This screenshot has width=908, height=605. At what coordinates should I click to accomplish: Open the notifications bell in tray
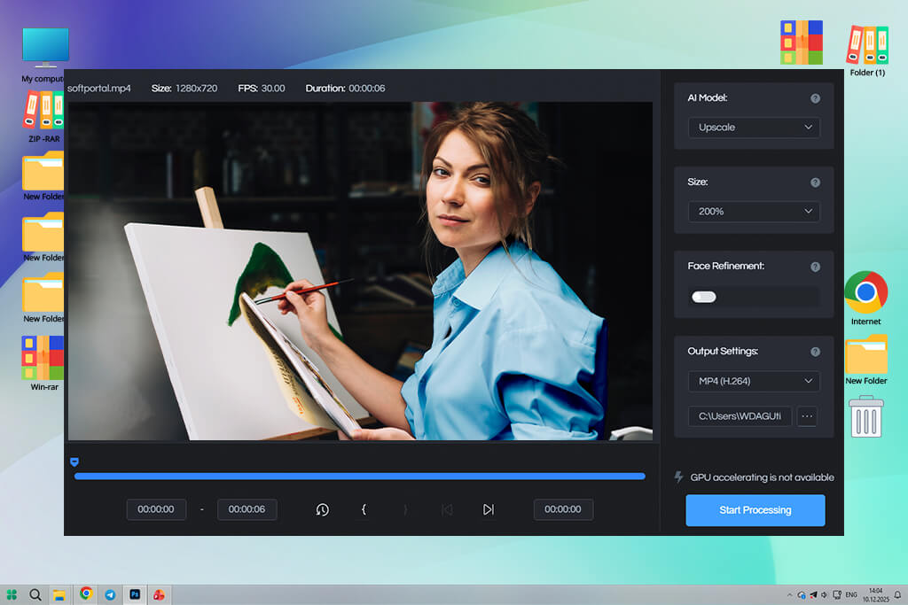pyautogui.click(x=897, y=594)
